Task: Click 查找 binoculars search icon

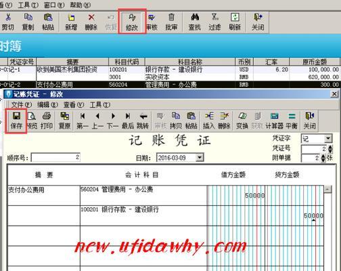Action: 194,22
